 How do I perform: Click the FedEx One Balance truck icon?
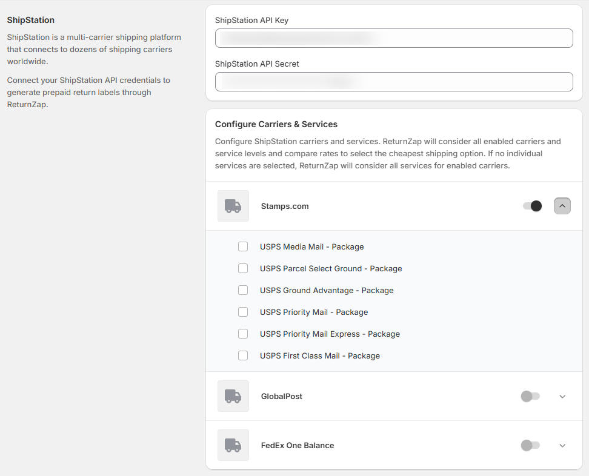click(x=233, y=445)
